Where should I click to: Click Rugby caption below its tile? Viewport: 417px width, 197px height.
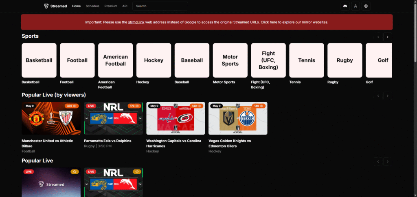coord(333,82)
